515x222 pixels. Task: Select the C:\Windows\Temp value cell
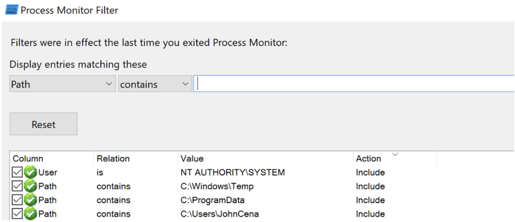coord(217,186)
